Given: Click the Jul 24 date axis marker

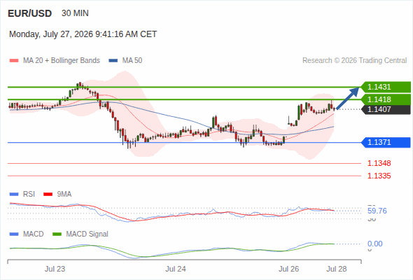Looking at the screenshot, I should coord(176,269).
